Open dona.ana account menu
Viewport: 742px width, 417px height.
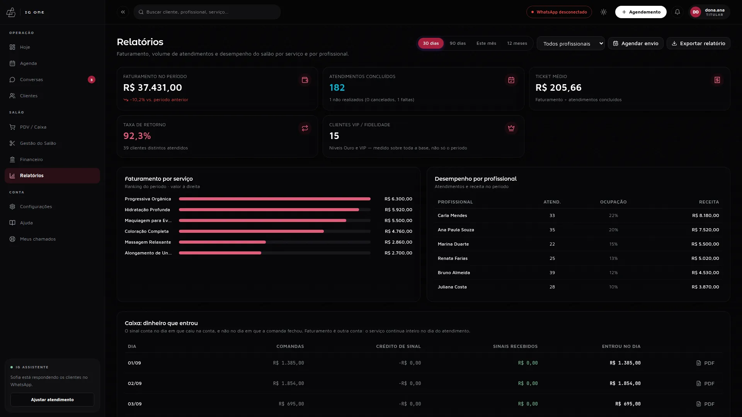[710, 12]
